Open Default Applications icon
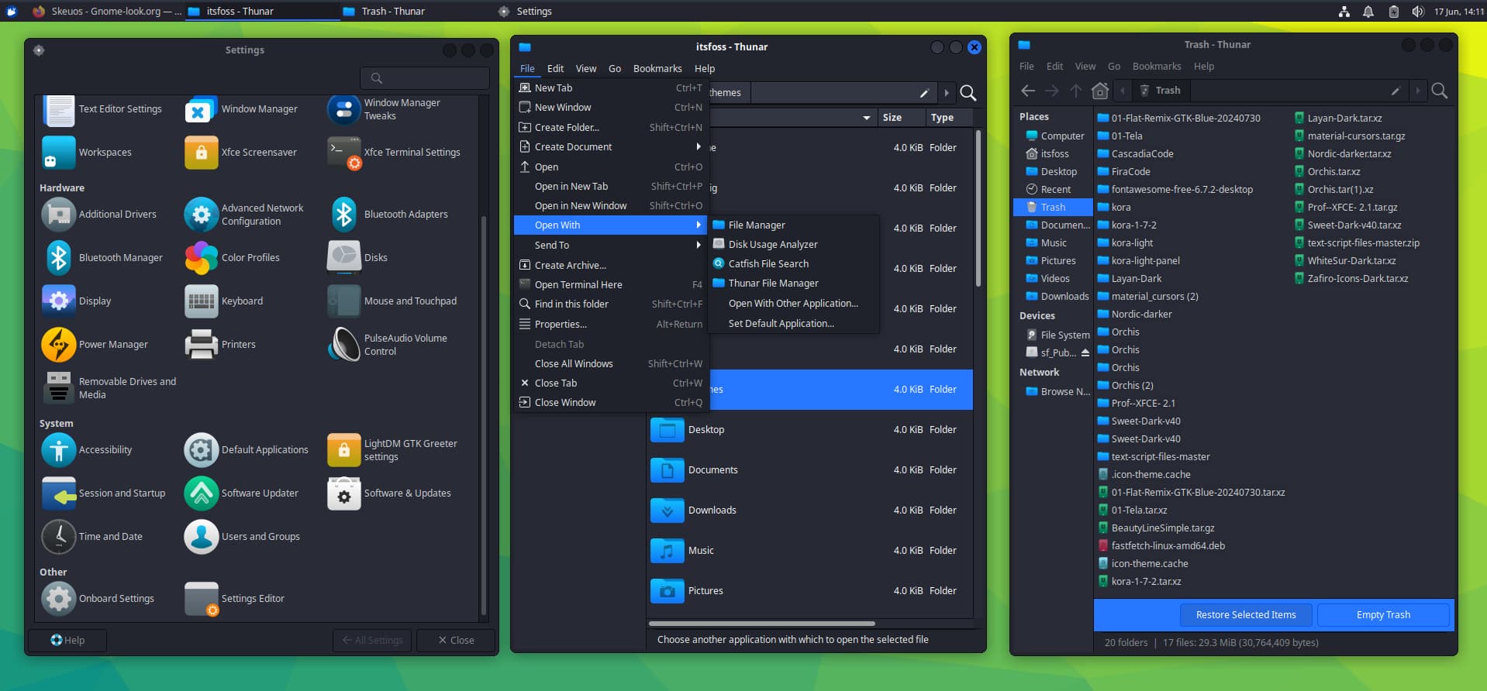Screen dimensions: 1487x691 (x=201, y=450)
